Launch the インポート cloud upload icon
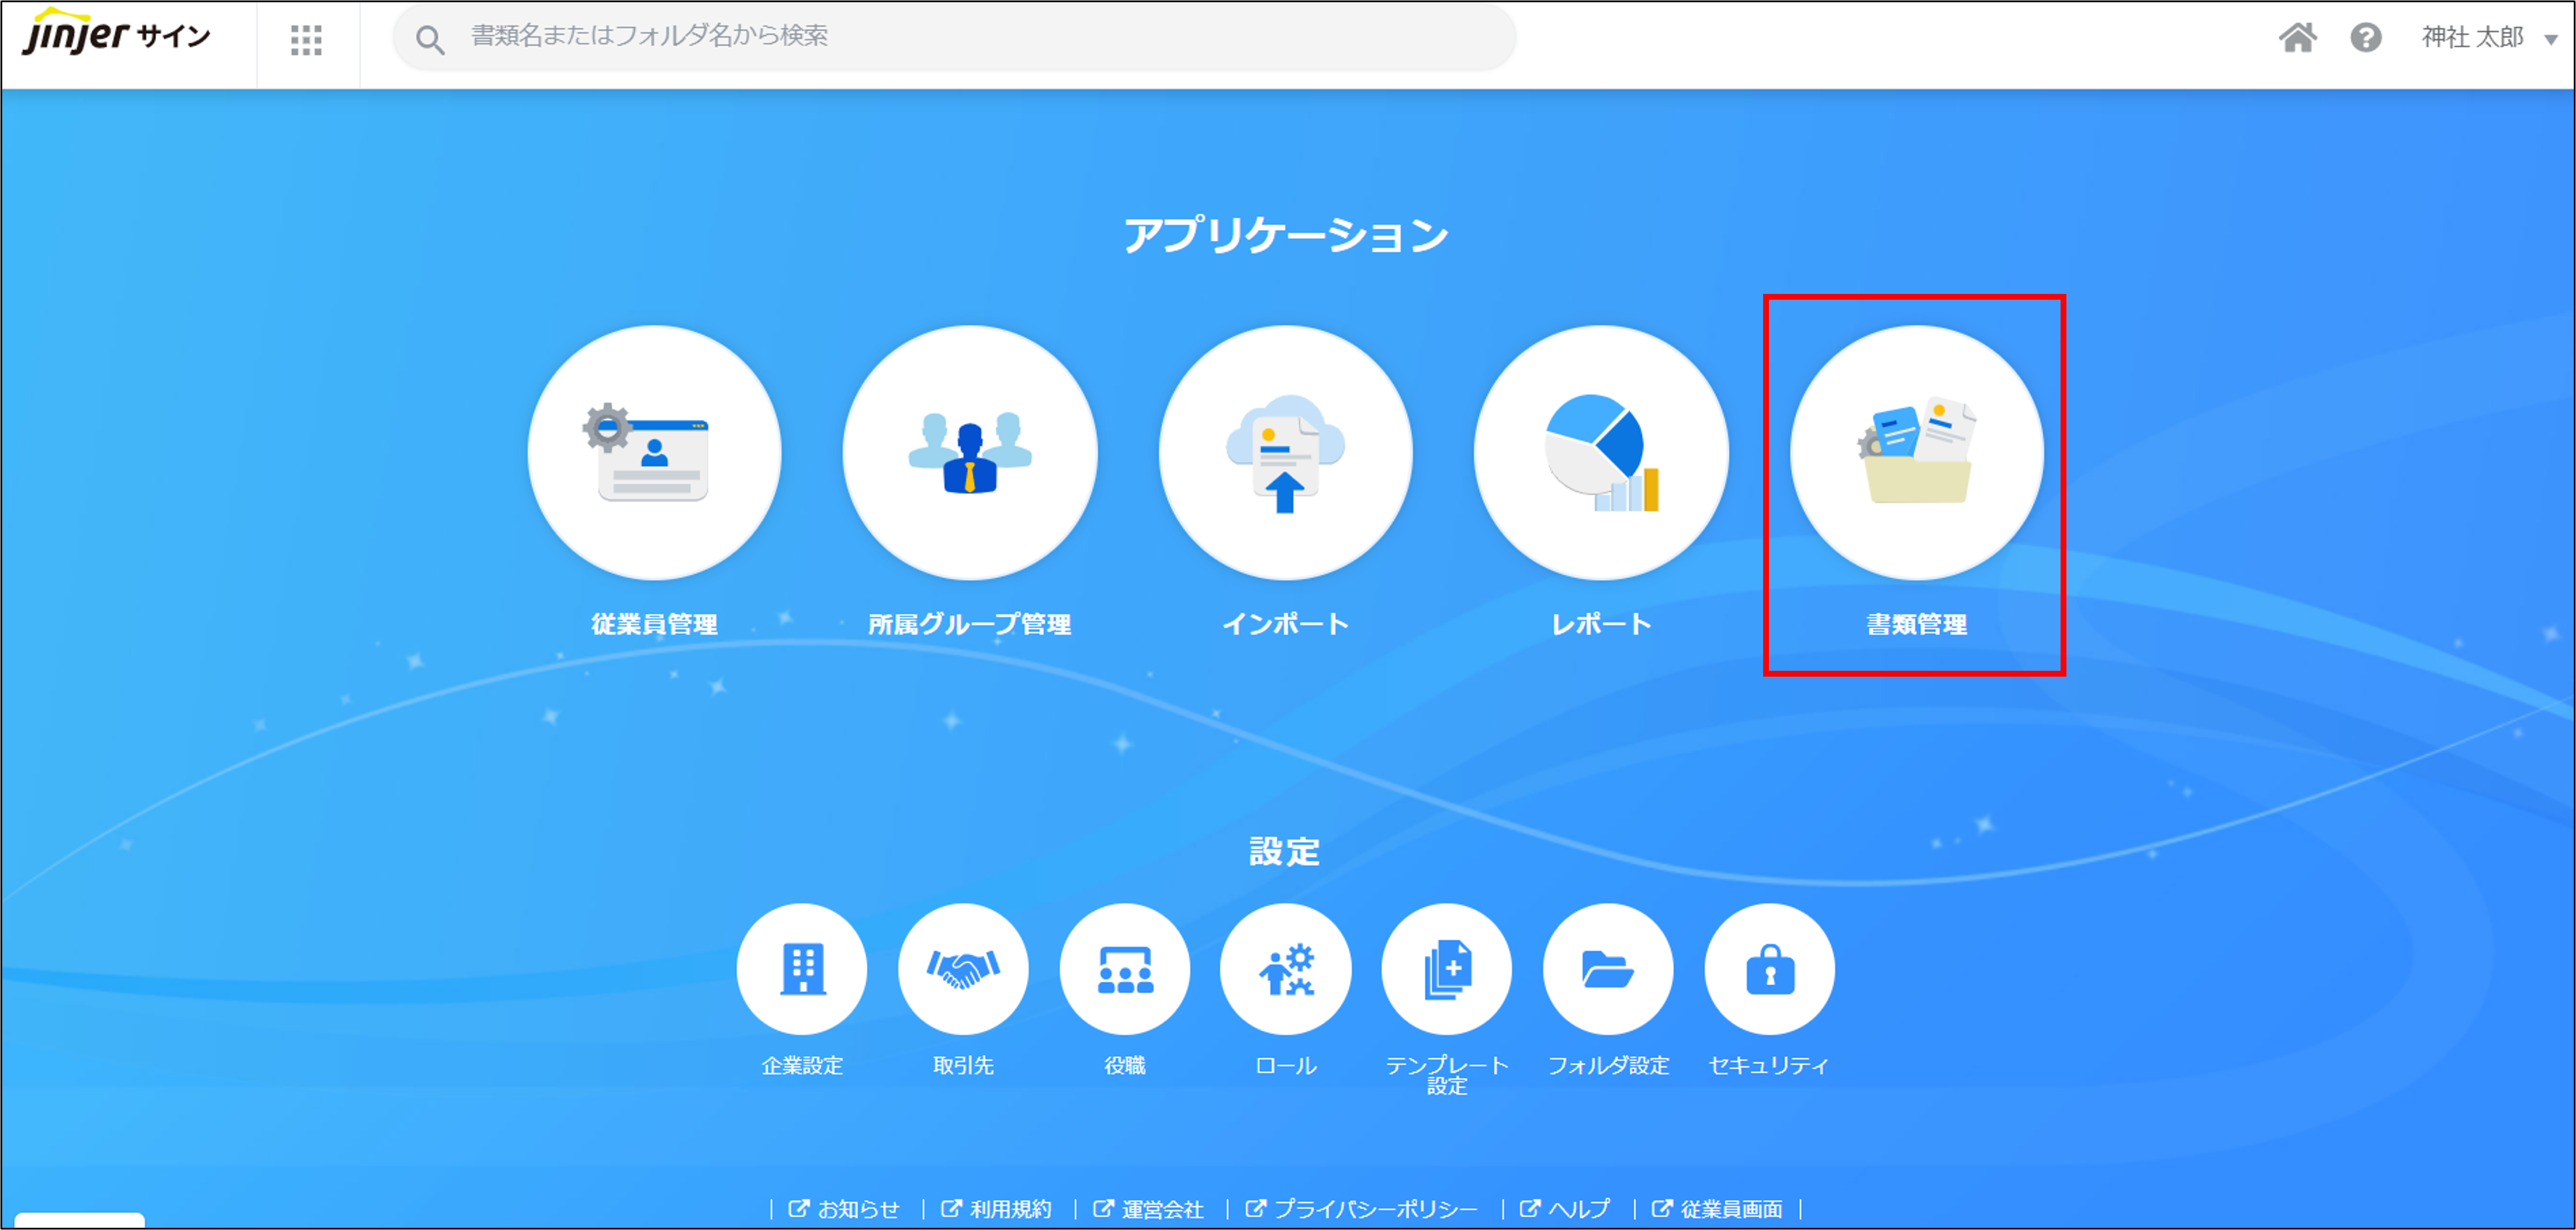The height and width of the screenshot is (1230, 2576). [1285, 453]
